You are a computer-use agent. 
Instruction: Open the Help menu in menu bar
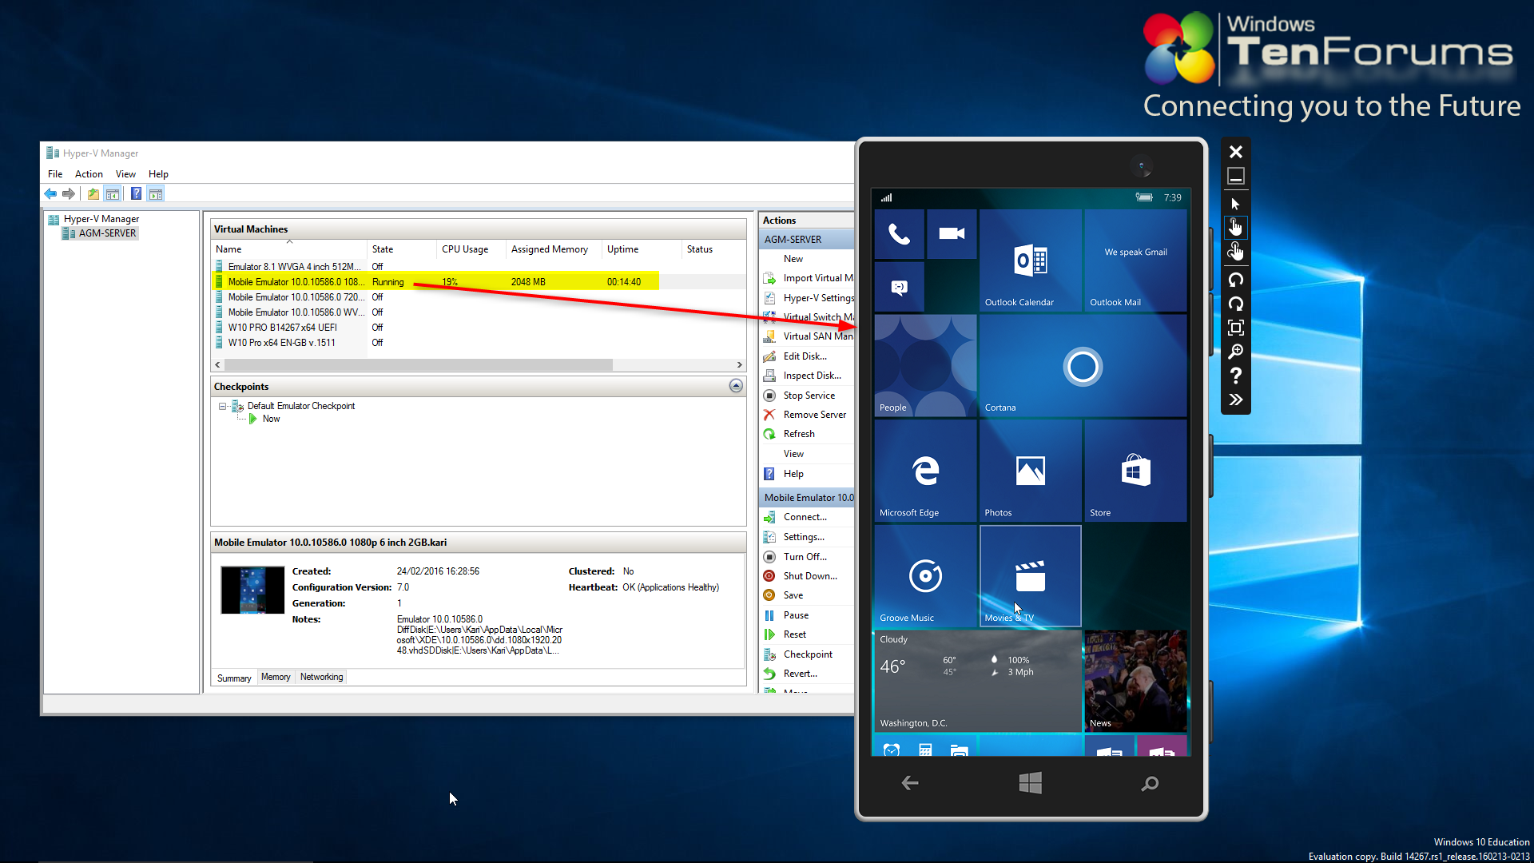[x=158, y=174]
